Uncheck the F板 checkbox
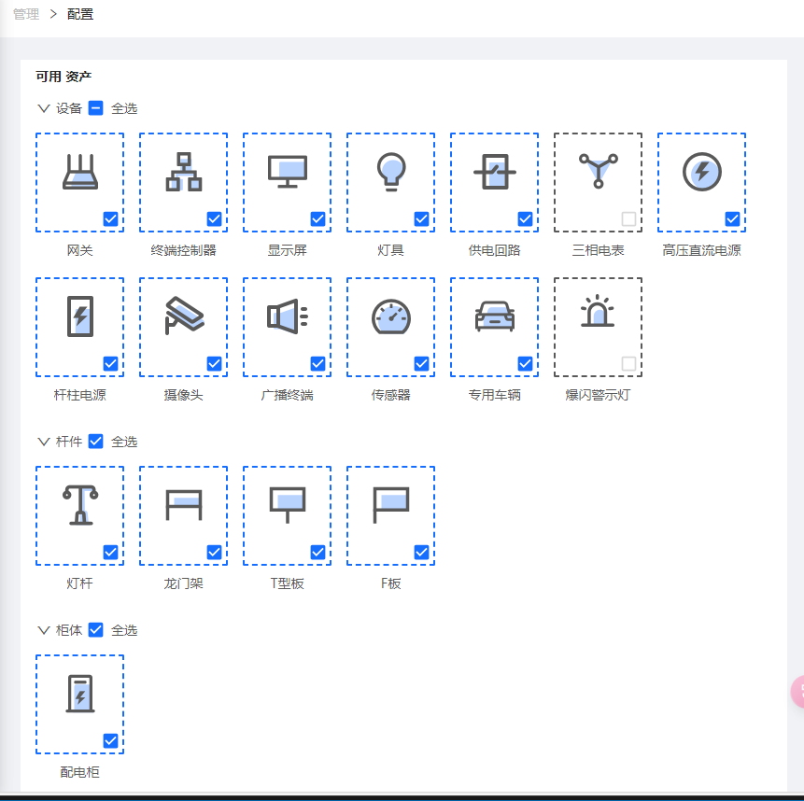Screen dimensions: 804x801 pyautogui.click(x=421, y=552)
